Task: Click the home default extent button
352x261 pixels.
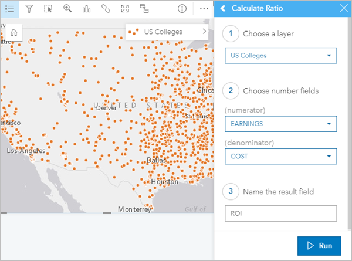Action: click(13, 33)
